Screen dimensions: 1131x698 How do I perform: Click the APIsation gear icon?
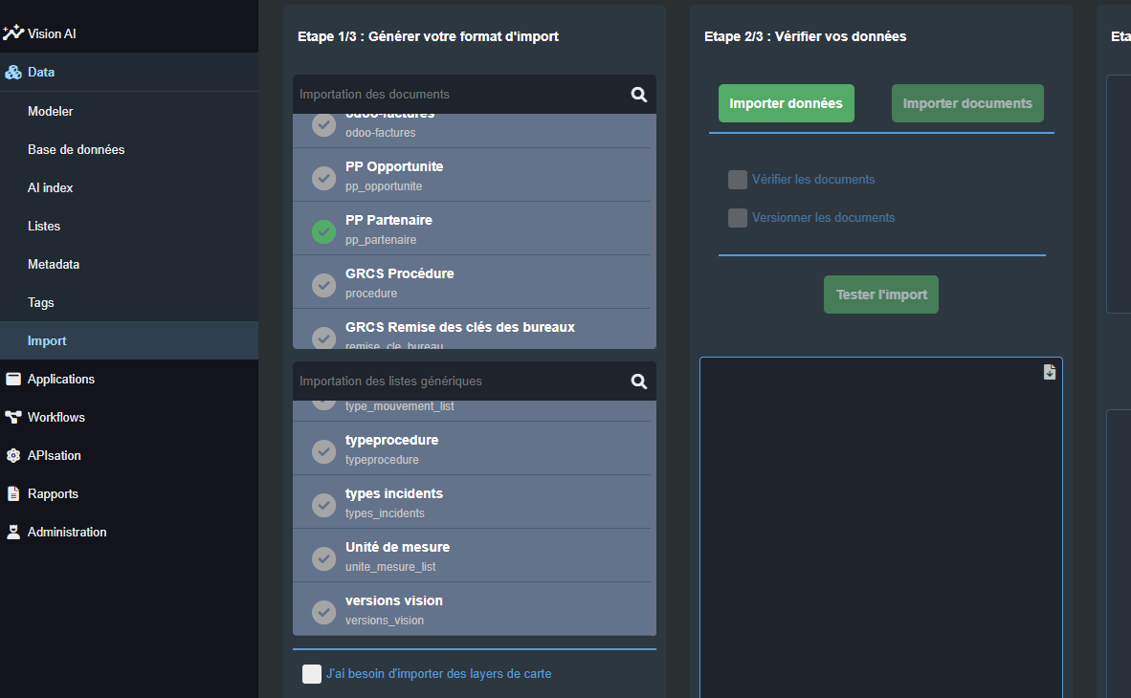[x=13, y=455]
